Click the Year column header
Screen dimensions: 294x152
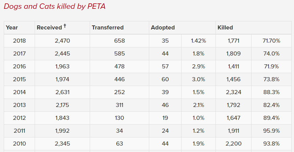12,28
